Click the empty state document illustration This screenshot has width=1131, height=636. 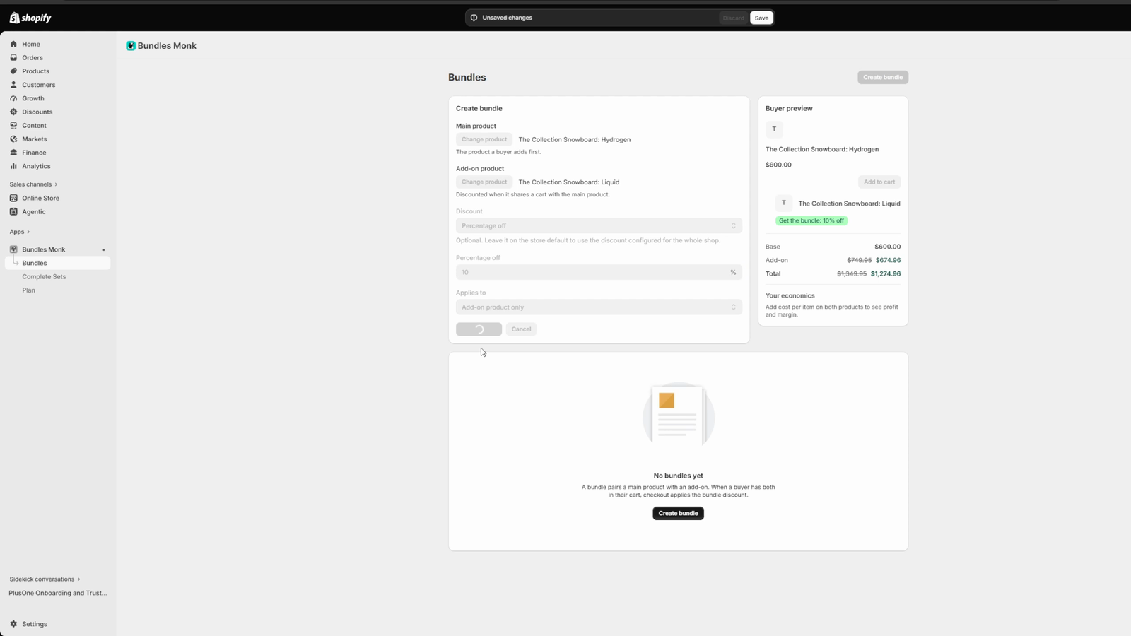678,416
